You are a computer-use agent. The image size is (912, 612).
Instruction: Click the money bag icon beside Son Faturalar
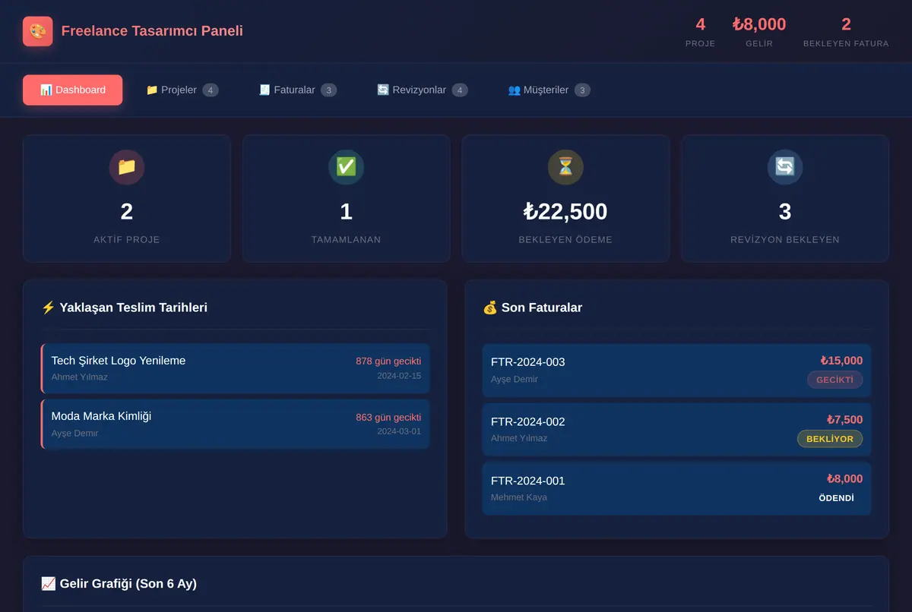click(x=490, y=308)
